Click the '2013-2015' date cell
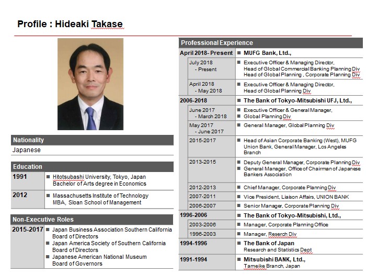This screenshot has height=275, width=366. tap(211, 170)
